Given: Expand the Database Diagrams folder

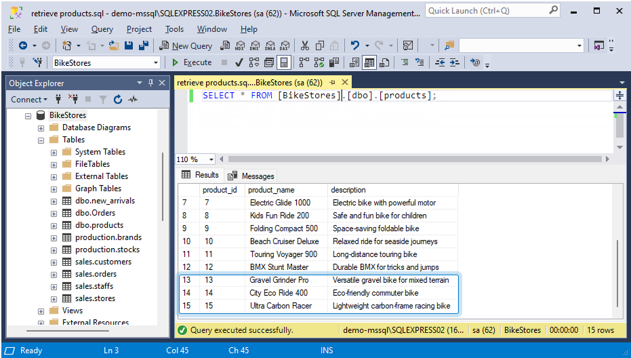Looking at the screenshot, I should 41,128.
